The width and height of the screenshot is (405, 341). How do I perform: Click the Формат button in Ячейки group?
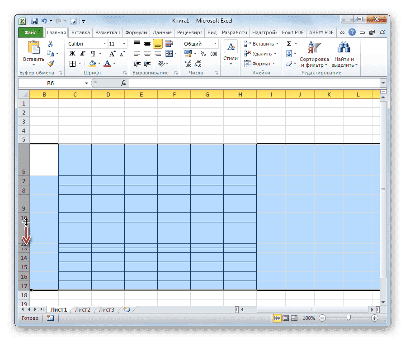coord(261,63)
